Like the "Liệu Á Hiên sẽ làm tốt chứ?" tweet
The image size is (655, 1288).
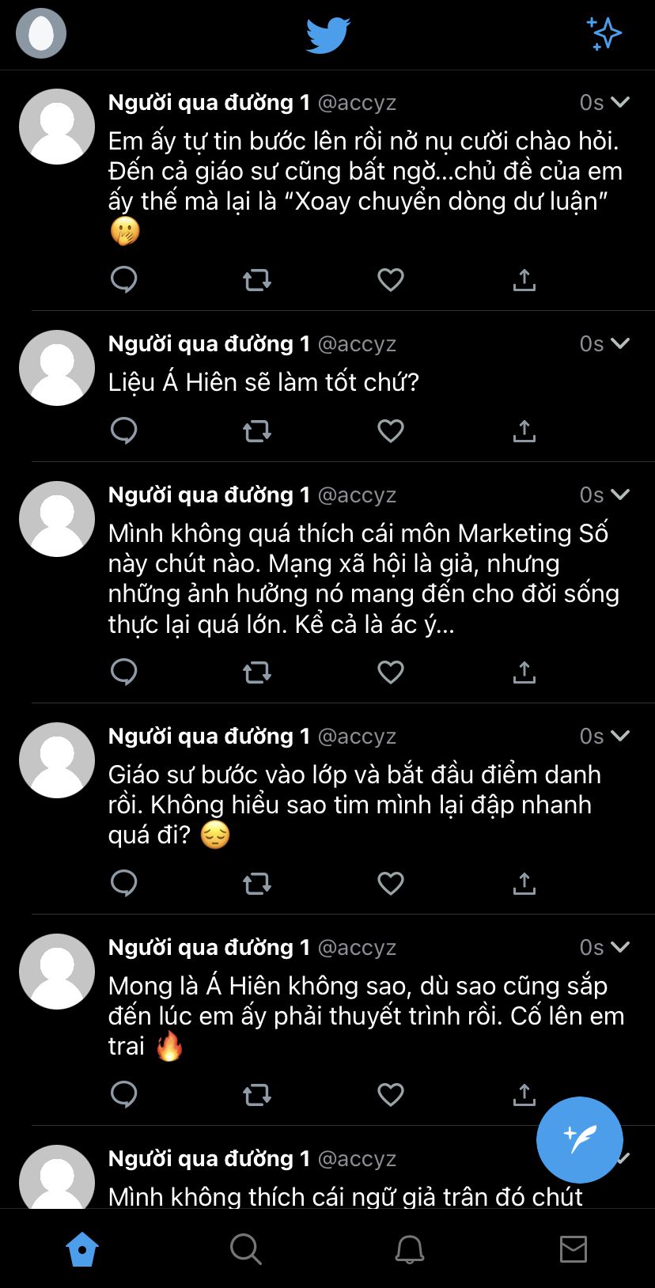390,430
